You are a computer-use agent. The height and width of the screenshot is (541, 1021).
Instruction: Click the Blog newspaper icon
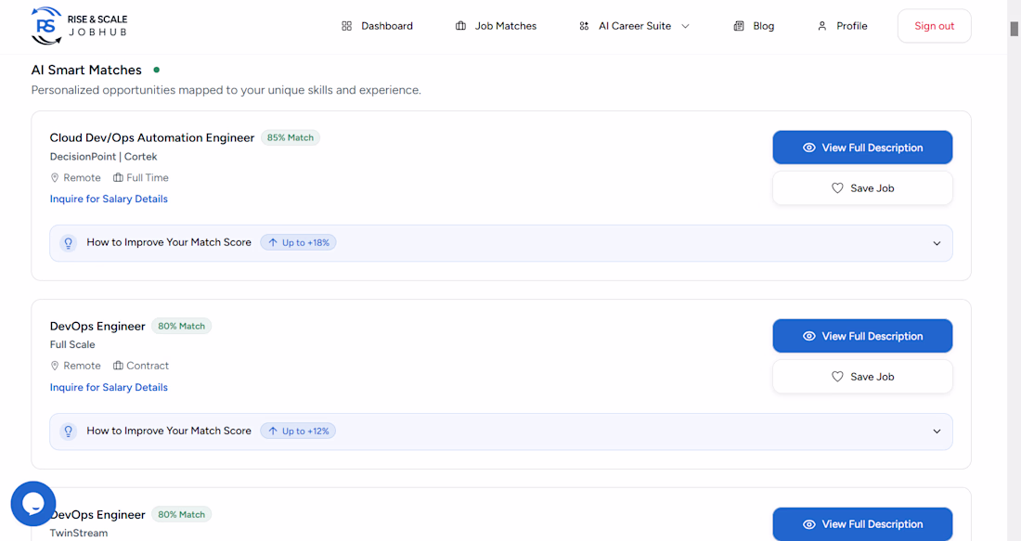(739, 26)
